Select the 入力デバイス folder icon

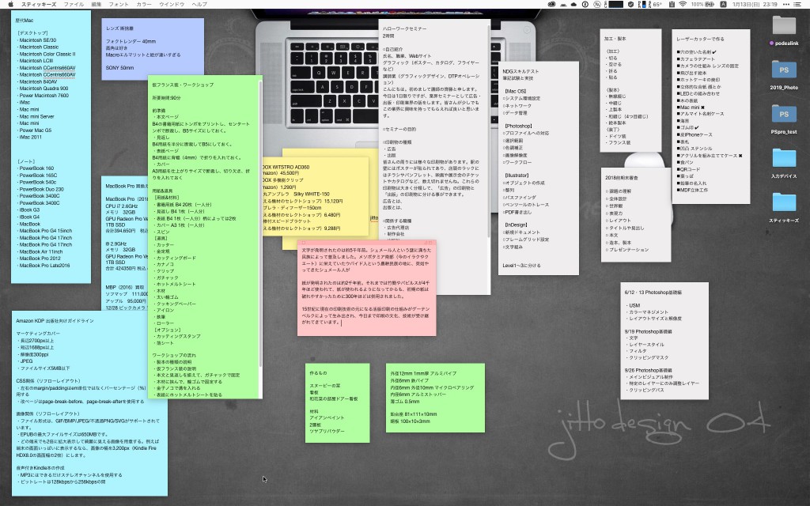[784, 164]
